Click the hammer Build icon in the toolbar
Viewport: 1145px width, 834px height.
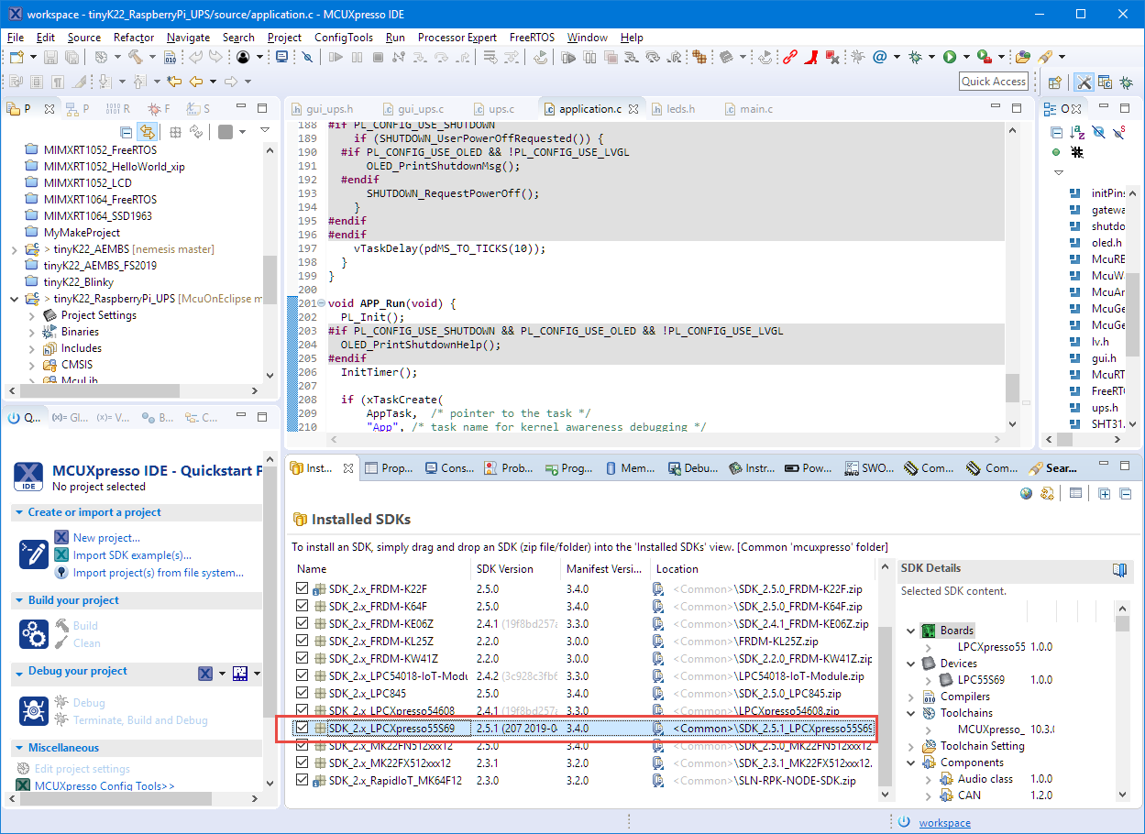pyautogui.click(x=135, y=57)
